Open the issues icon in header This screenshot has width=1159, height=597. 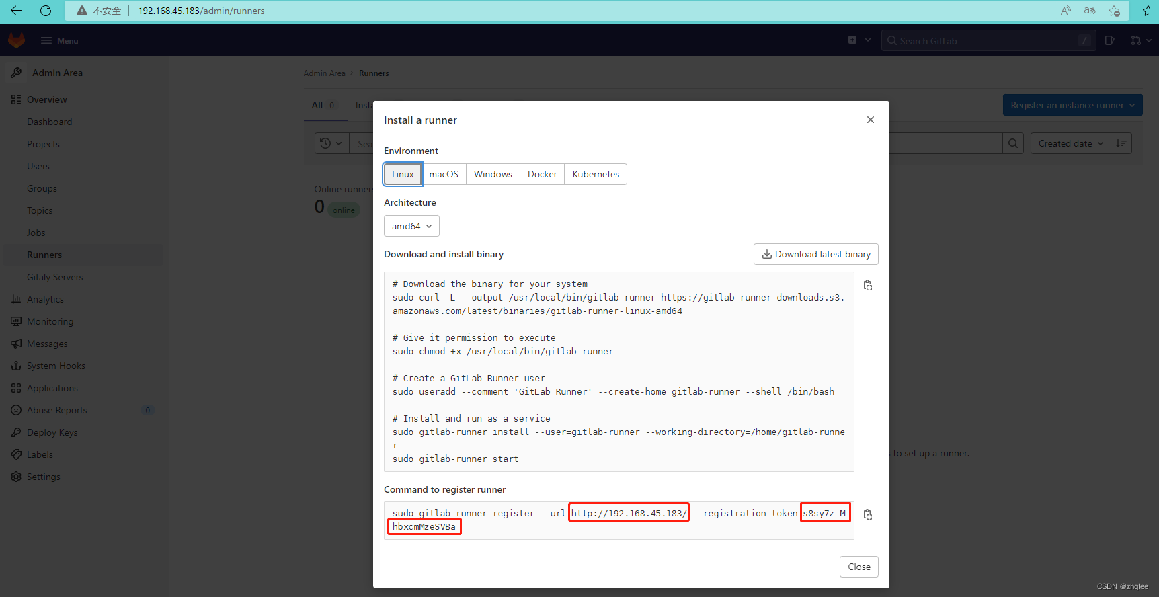tap(1110, 40)
